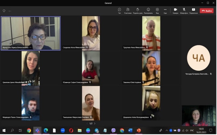Open the Реагировать reactions menu
This screenshot has height=135, width=217.
pyautogui.click(x=148, y=11)
